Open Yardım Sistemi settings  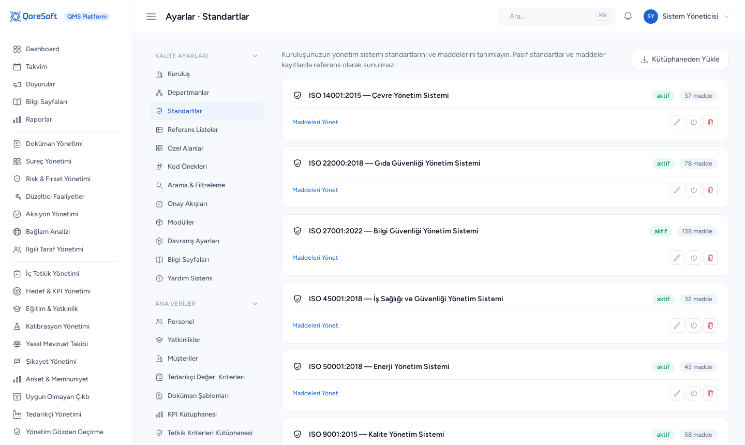click(x=207, y=278)
